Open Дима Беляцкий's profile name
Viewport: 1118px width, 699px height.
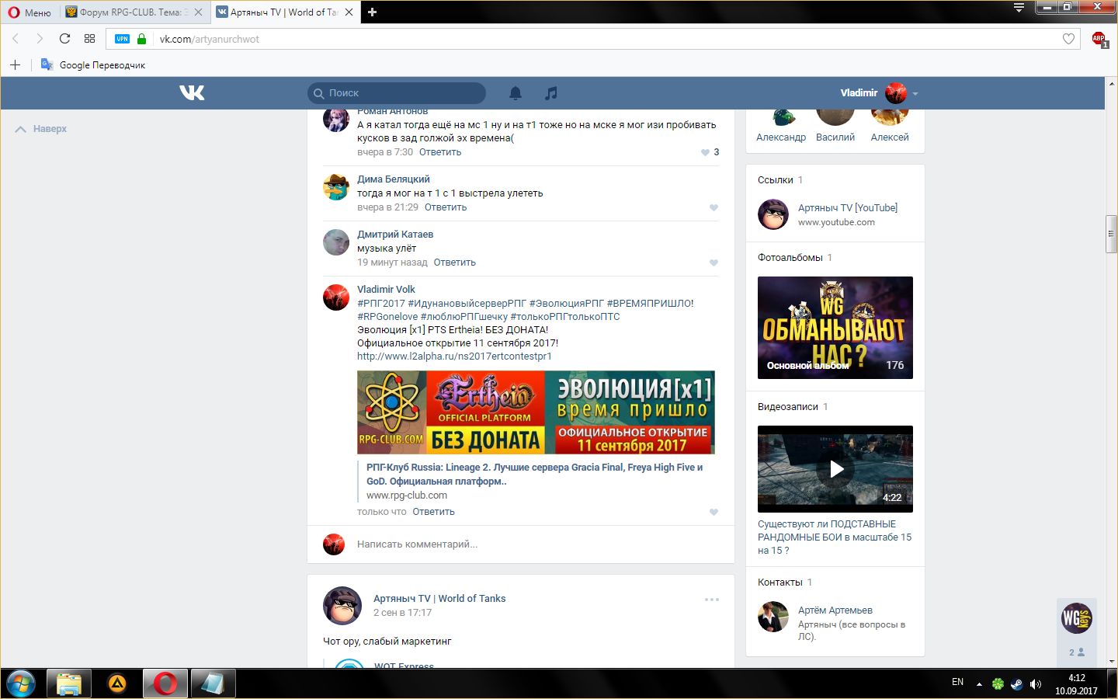coord(393,179)
